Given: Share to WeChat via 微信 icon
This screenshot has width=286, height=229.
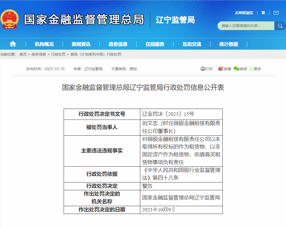Looking at the screenshot, I should [x=240, y=69].
